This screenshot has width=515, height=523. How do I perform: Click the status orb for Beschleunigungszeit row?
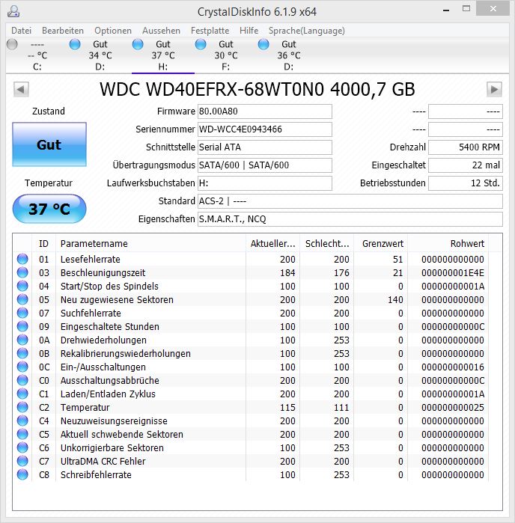(22, 272)
